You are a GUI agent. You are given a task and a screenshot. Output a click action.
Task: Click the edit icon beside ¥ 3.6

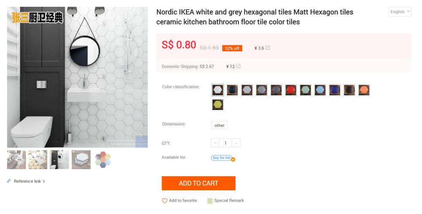pyautogui.click(x=268, y=48)
